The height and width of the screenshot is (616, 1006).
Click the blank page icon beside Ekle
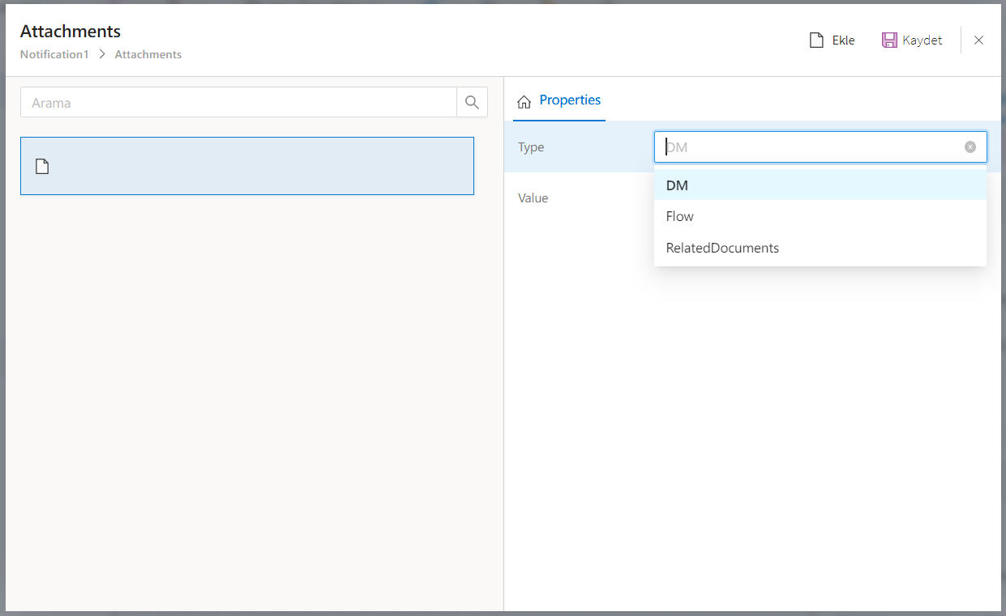click(817, 40)
